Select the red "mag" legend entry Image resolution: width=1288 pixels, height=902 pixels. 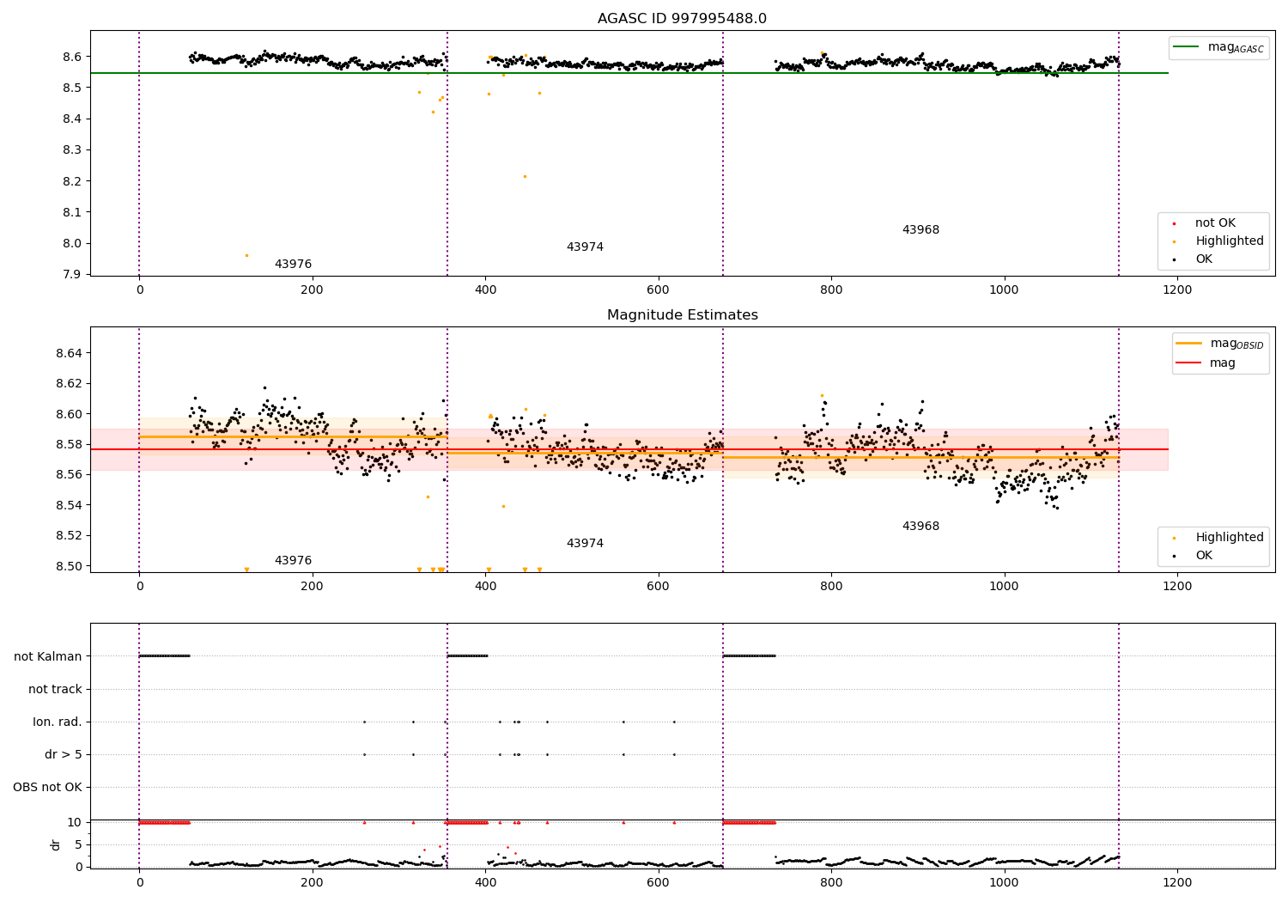pyautogui.click(x=1206, y=363)
